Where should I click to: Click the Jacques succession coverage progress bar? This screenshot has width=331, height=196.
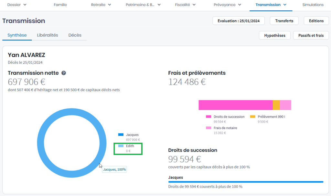246,182
